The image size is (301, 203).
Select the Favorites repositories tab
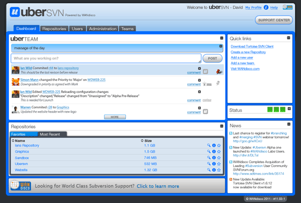[24, 134]
